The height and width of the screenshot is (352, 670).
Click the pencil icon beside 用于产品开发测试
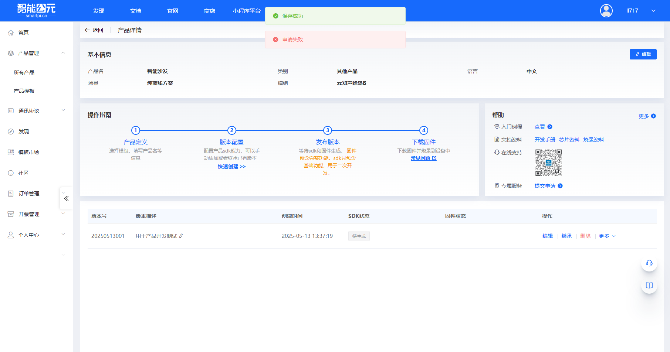[x=181, y=236]
